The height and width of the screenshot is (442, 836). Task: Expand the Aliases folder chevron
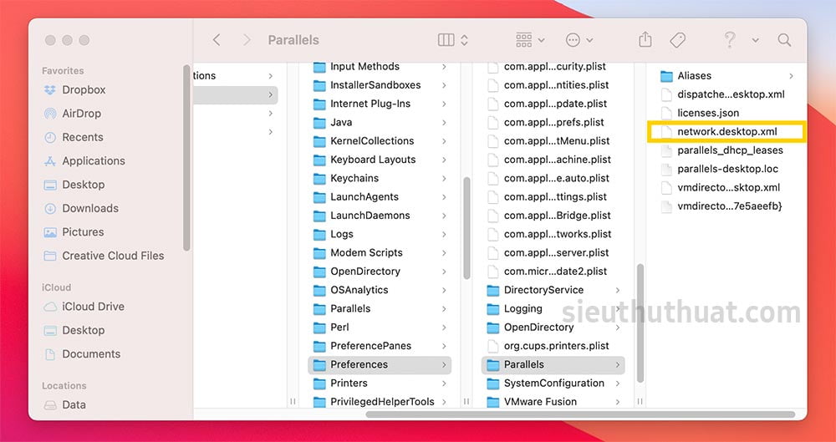[791, 76]
